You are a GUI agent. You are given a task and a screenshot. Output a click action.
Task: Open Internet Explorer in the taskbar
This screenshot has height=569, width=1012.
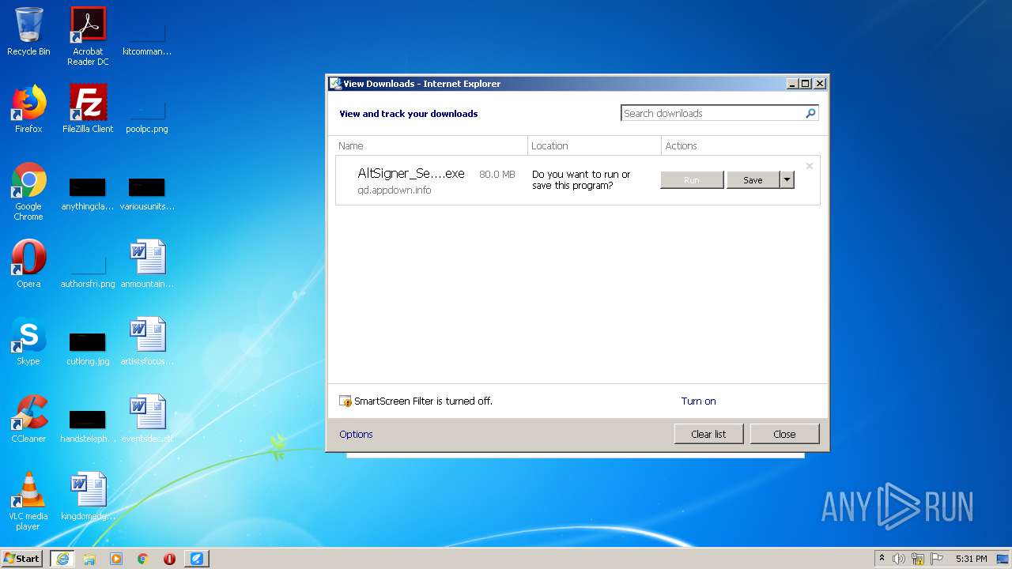(62, 559)
